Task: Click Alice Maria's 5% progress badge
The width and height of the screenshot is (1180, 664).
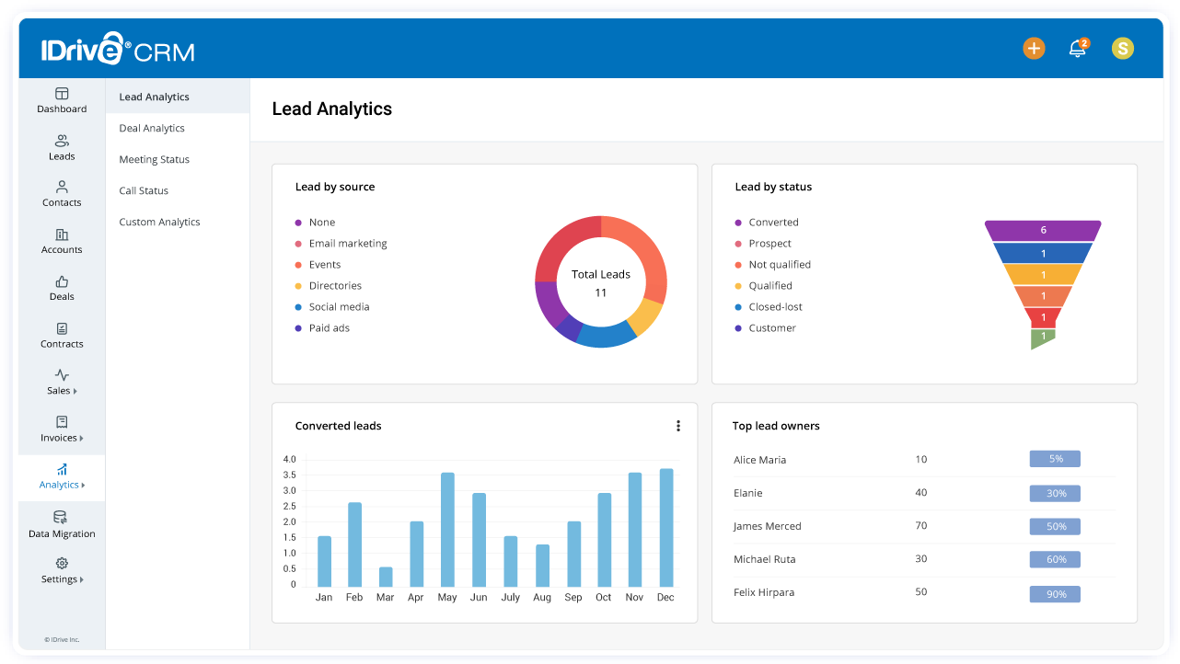Action: point(1054,458)
